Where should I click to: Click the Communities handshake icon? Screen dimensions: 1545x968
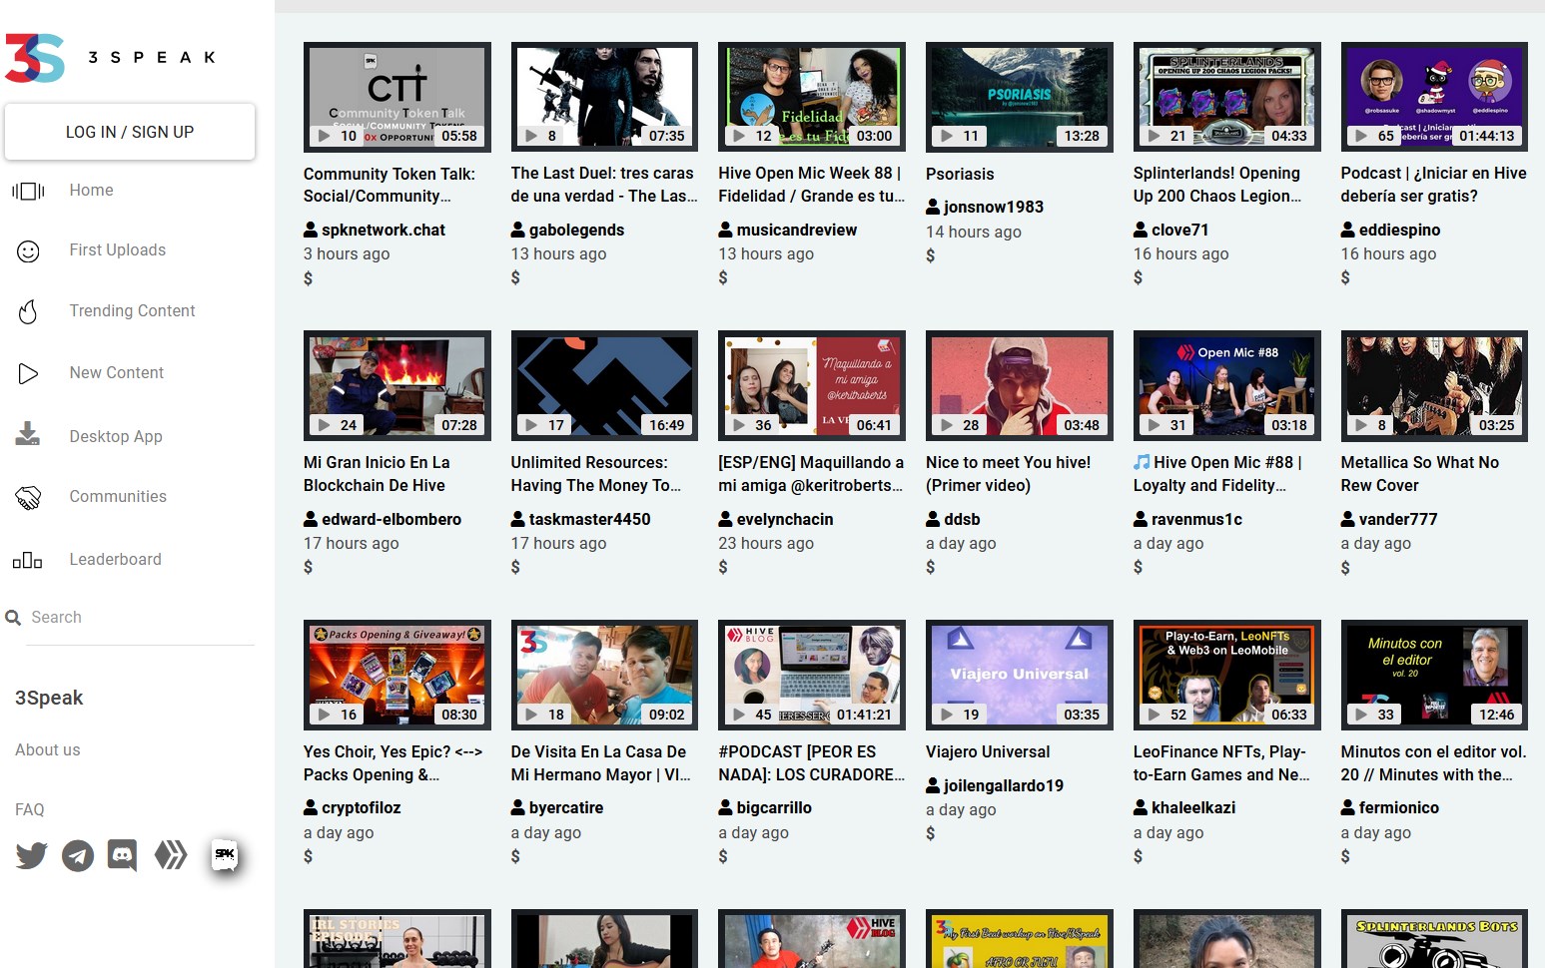point(28,497)
